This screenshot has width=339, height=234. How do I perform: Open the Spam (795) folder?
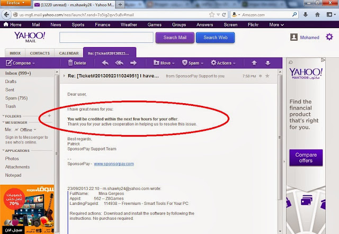(x=16, y=98)
